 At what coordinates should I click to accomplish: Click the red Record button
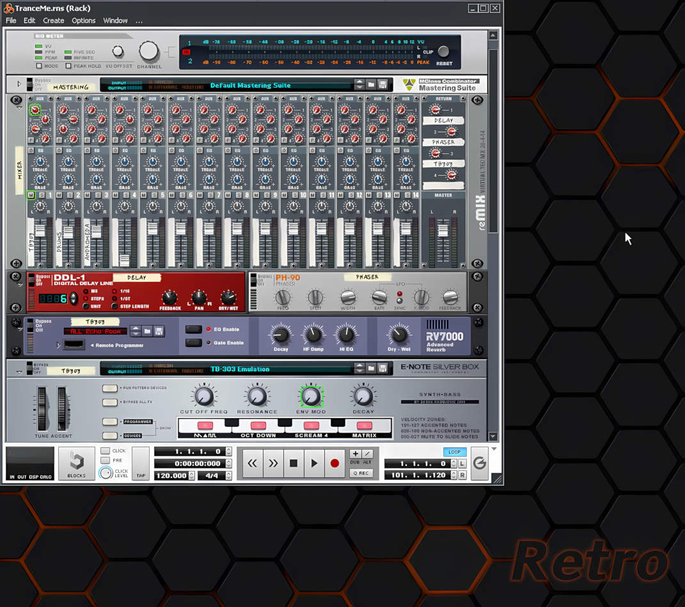[335, 463]
